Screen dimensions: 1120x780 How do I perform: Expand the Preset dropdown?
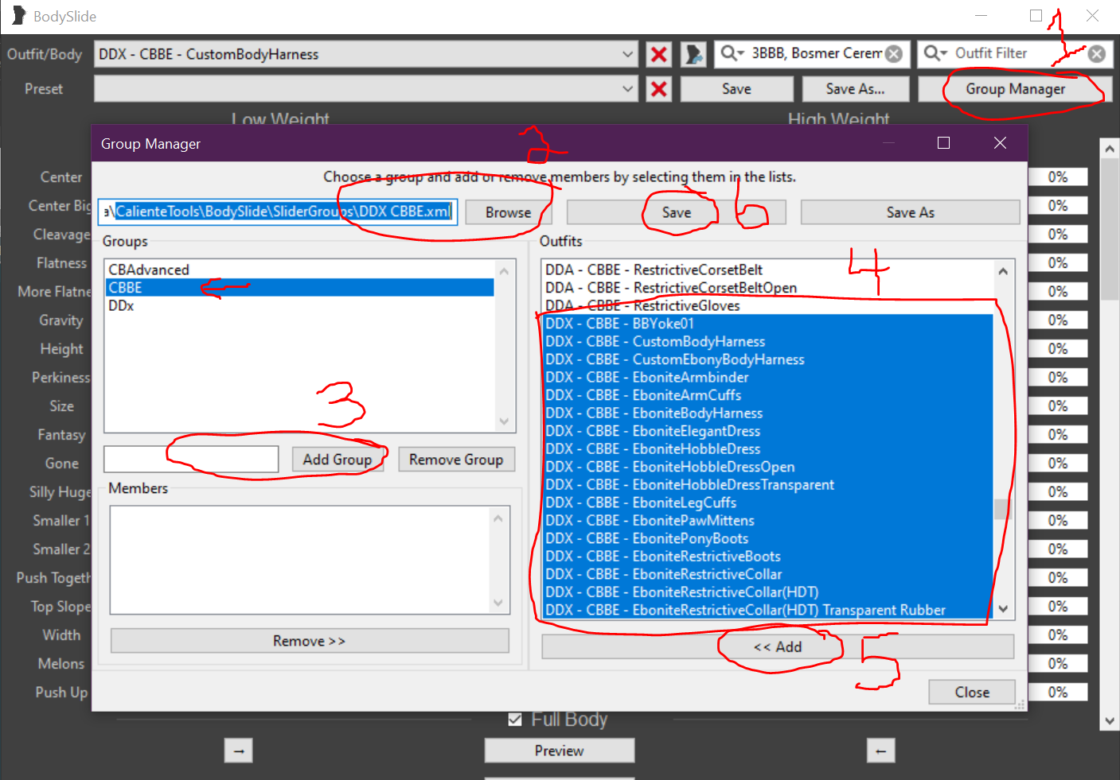tap(628, 89)
